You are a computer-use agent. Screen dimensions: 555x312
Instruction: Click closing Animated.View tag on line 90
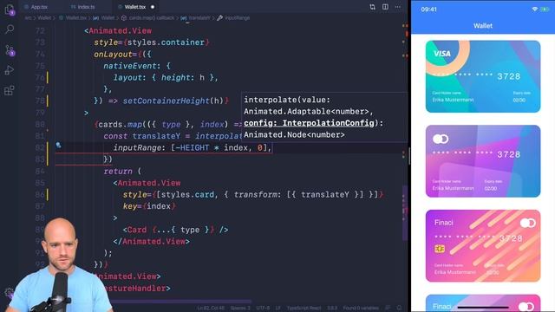click(151, 241)
